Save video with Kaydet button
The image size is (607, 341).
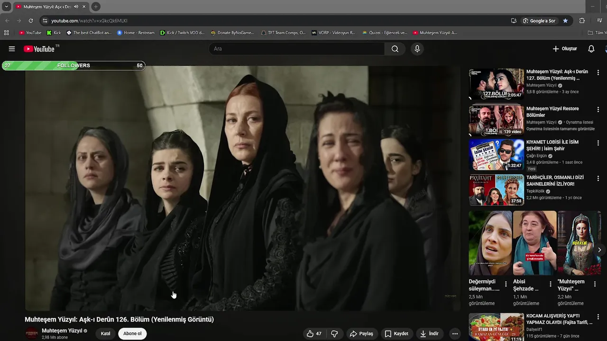pyautogui.click(x=396, y=333)
